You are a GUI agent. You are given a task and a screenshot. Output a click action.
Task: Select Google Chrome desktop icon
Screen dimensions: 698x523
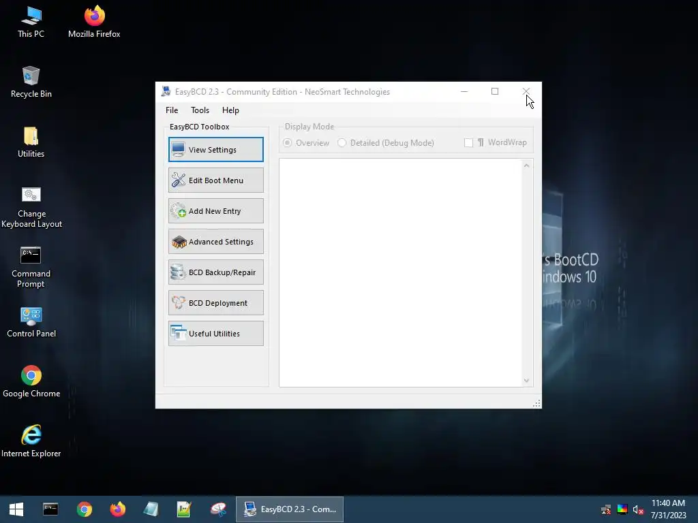point(31,381)
